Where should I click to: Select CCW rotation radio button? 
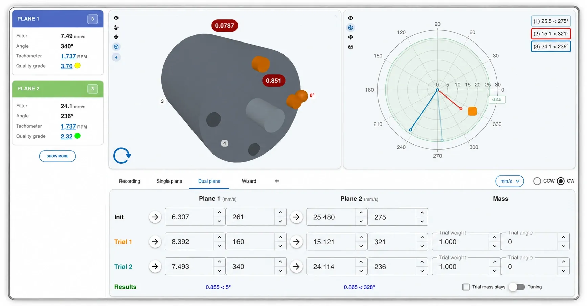(x=537, y=181)
